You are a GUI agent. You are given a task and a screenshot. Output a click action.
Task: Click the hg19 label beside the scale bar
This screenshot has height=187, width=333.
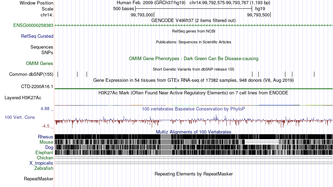click(260, 9)
